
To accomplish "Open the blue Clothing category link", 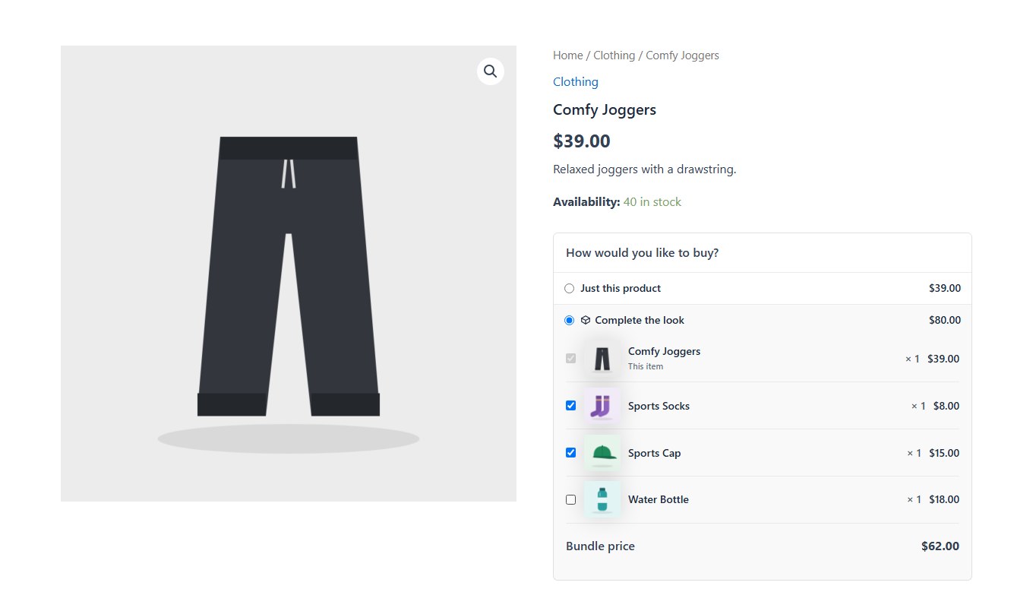I will 576,82.
